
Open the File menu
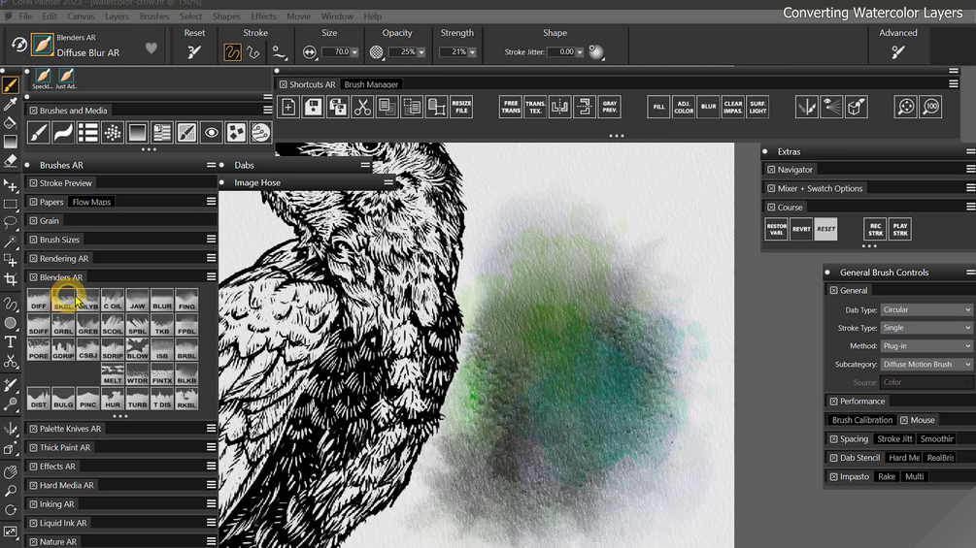pos(25,16)
